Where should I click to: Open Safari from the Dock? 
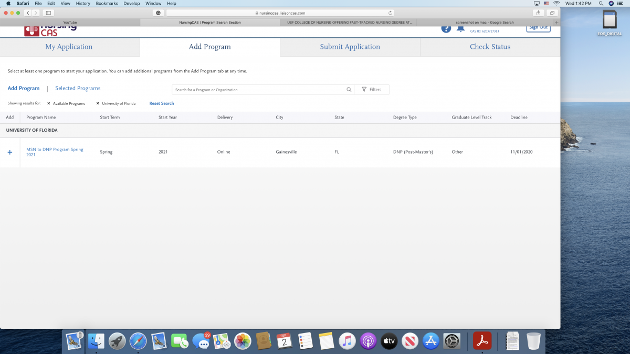pyautogui.click(x=138, y=341)
